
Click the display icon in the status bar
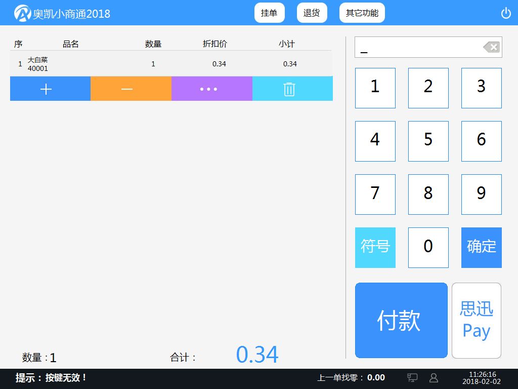pyautogui.click(x=412, y=377)
